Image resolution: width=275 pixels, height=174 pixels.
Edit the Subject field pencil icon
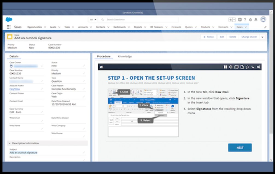(84, 152)
